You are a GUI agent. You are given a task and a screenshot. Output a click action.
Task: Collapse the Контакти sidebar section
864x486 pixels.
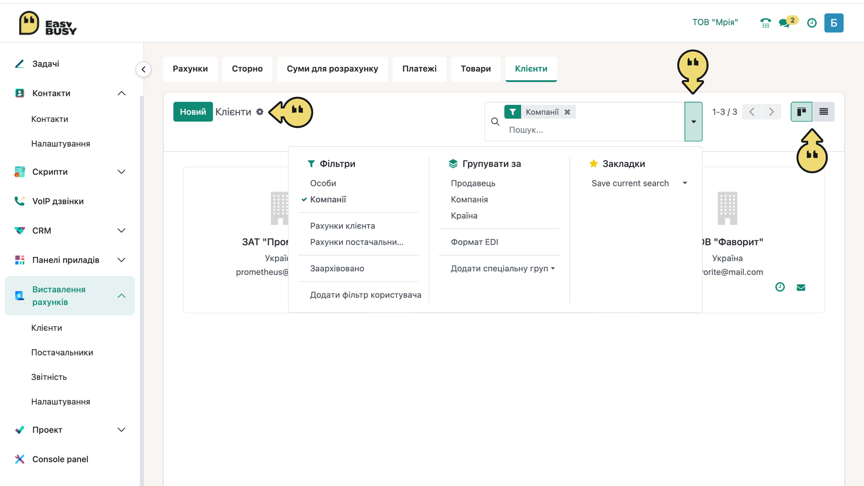(x=121, y=93)
